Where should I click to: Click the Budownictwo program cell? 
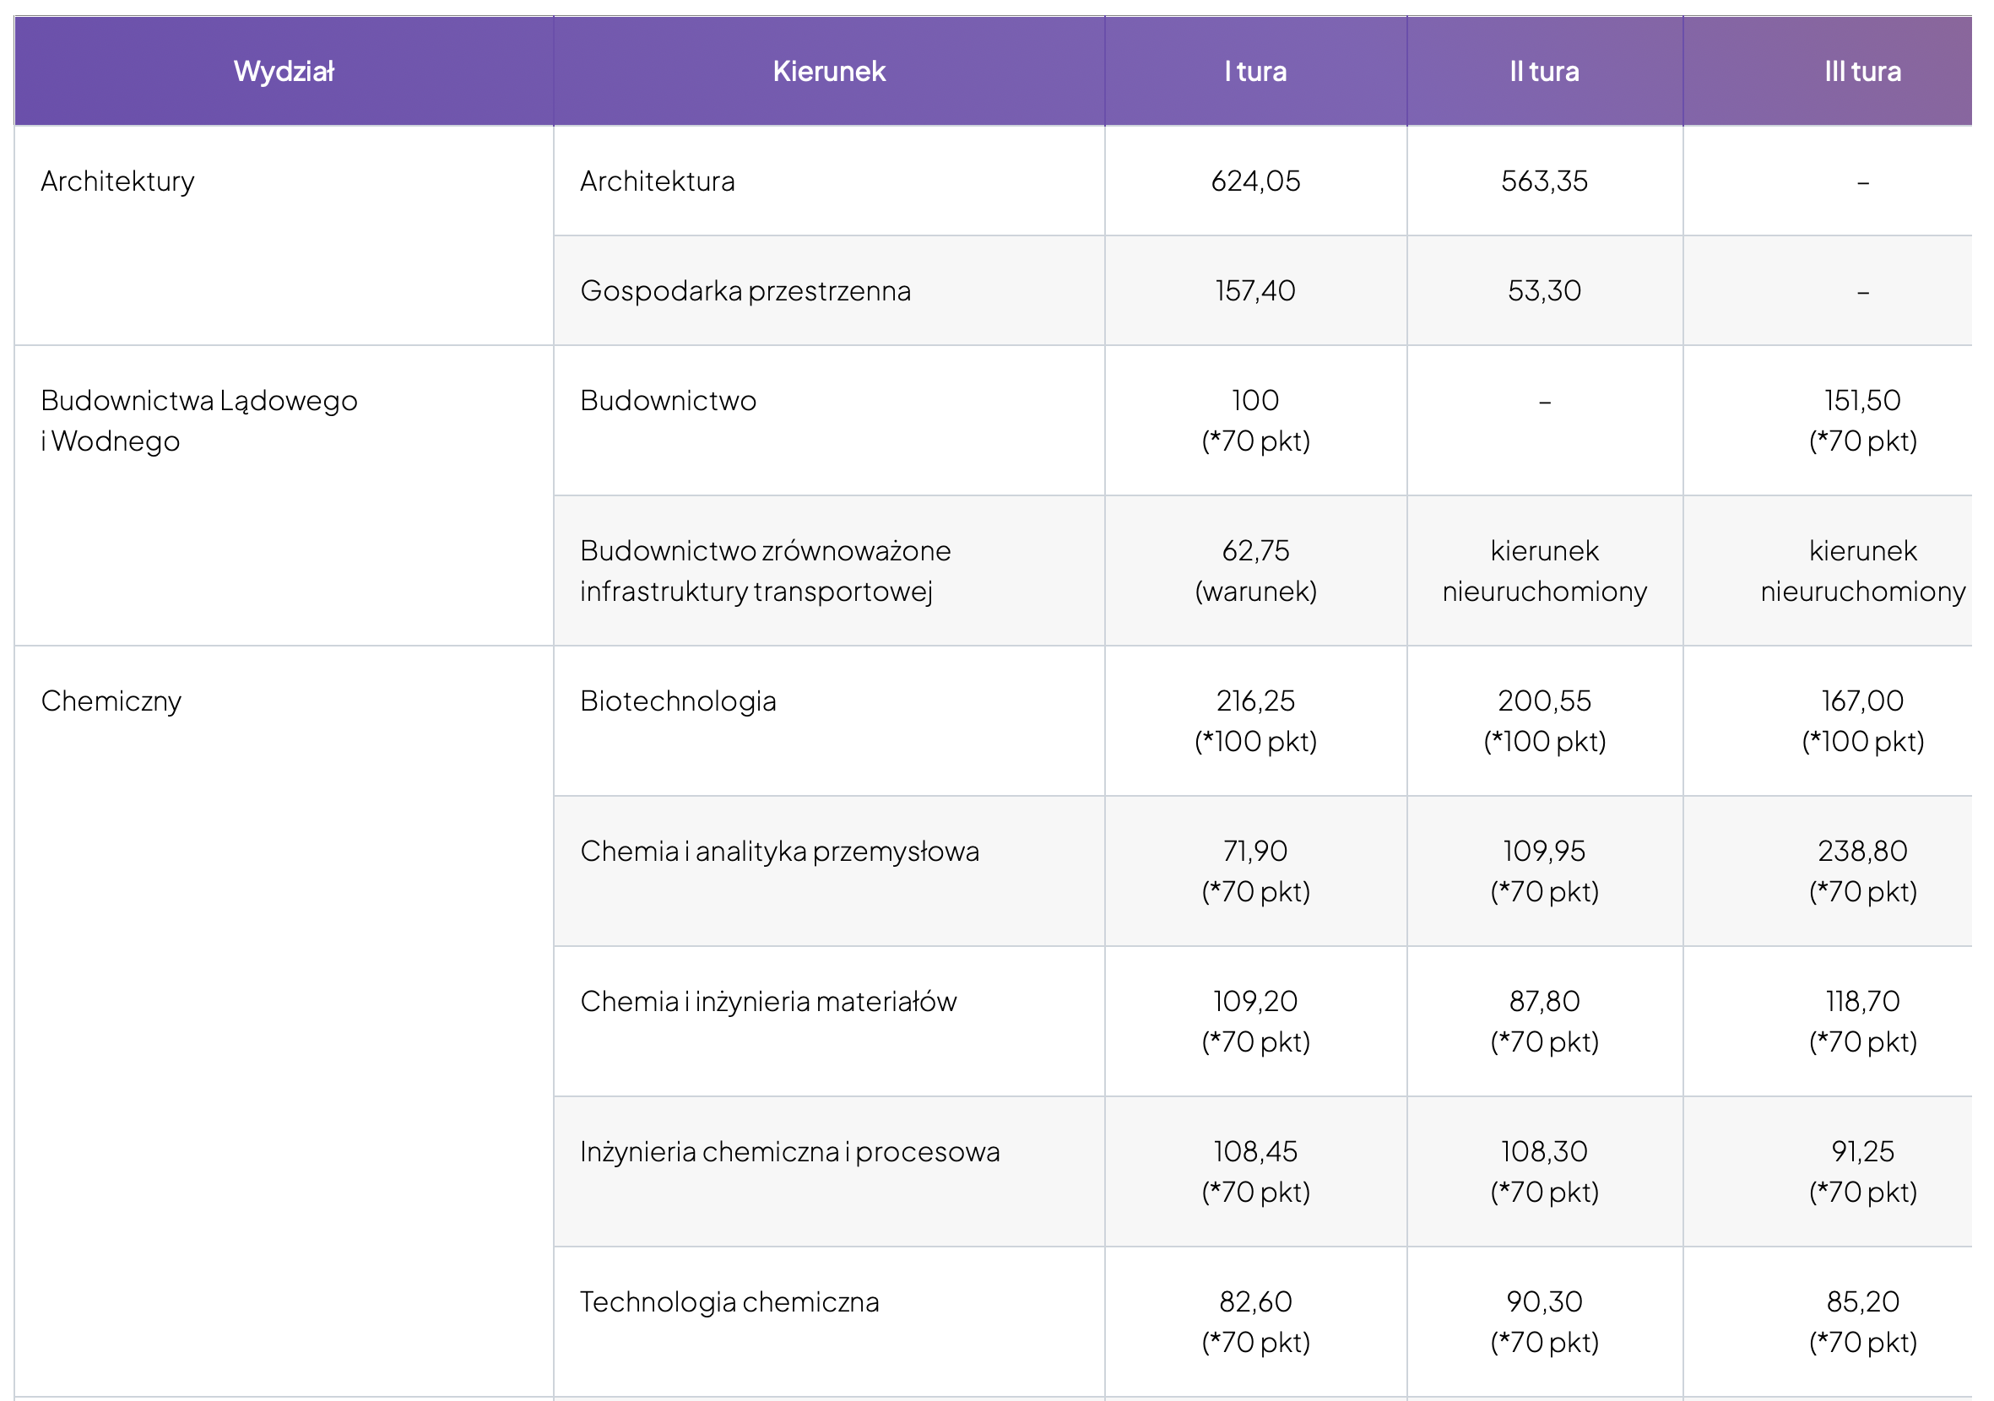point(668,401)
